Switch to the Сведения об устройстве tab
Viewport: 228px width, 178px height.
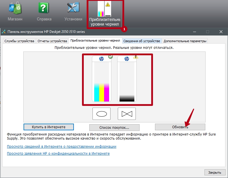[x=142, y=41]
